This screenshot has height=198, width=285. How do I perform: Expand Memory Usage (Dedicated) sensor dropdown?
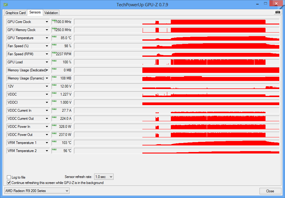tap(28, 70)
